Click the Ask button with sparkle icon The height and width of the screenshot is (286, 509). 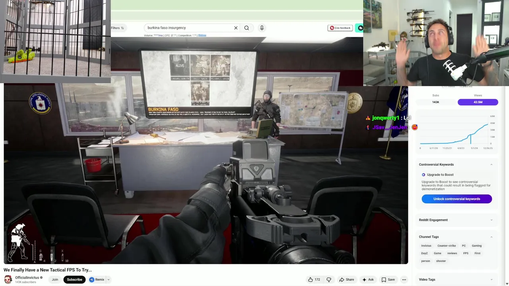pos(367,280)
